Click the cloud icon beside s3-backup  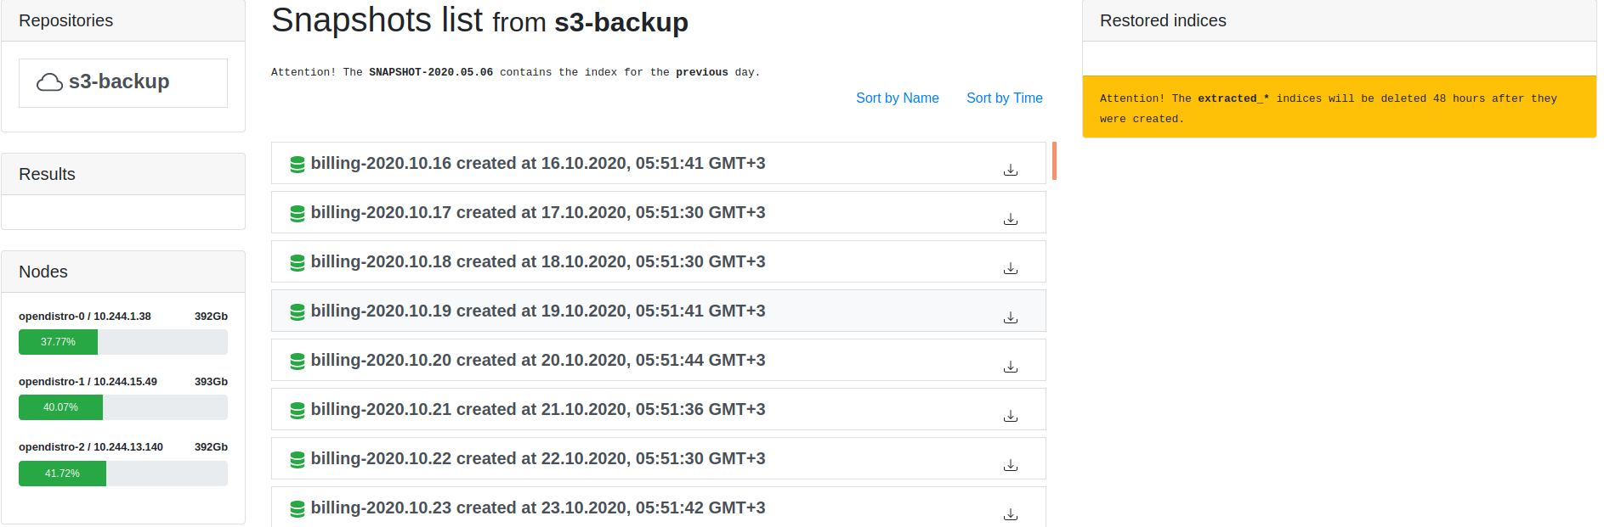49,82
